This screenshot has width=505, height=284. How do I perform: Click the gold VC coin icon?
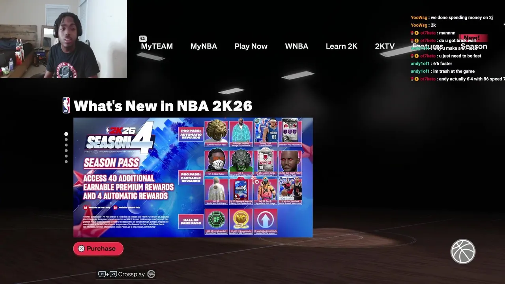pyautogui.click(x=241, y=219)
